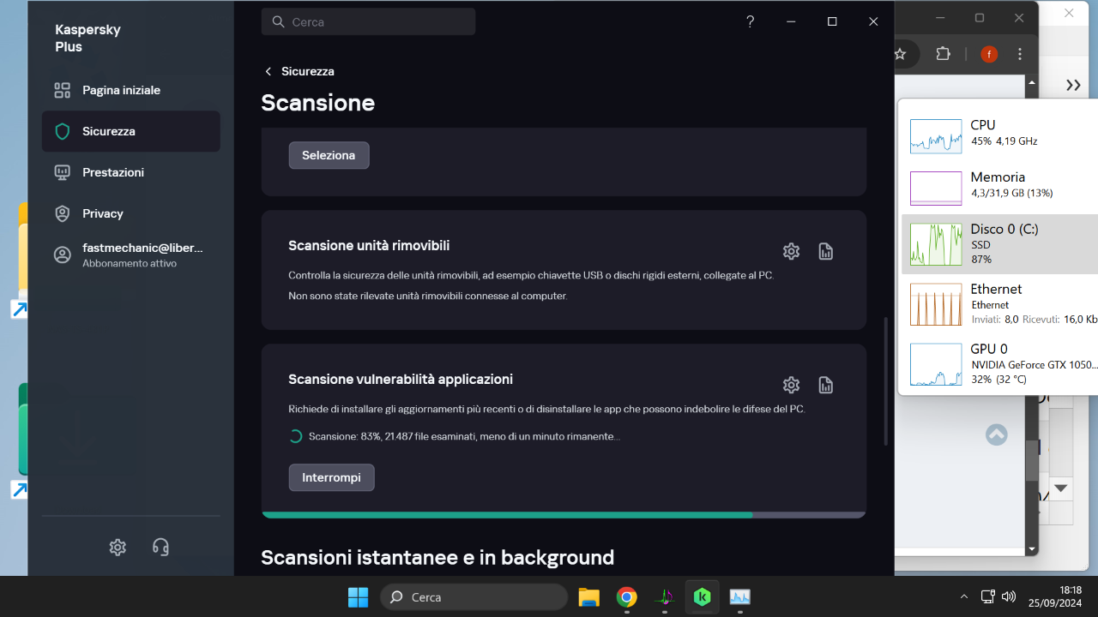Click Interrompi to stop the scan
This screenshot has height=617, width=1098.
coord(331,477)
